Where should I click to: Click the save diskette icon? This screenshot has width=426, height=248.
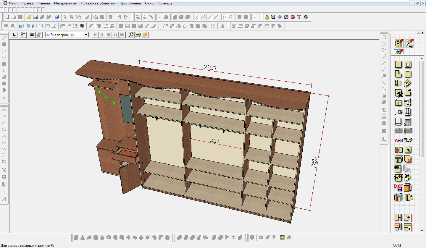pos(35,17)
